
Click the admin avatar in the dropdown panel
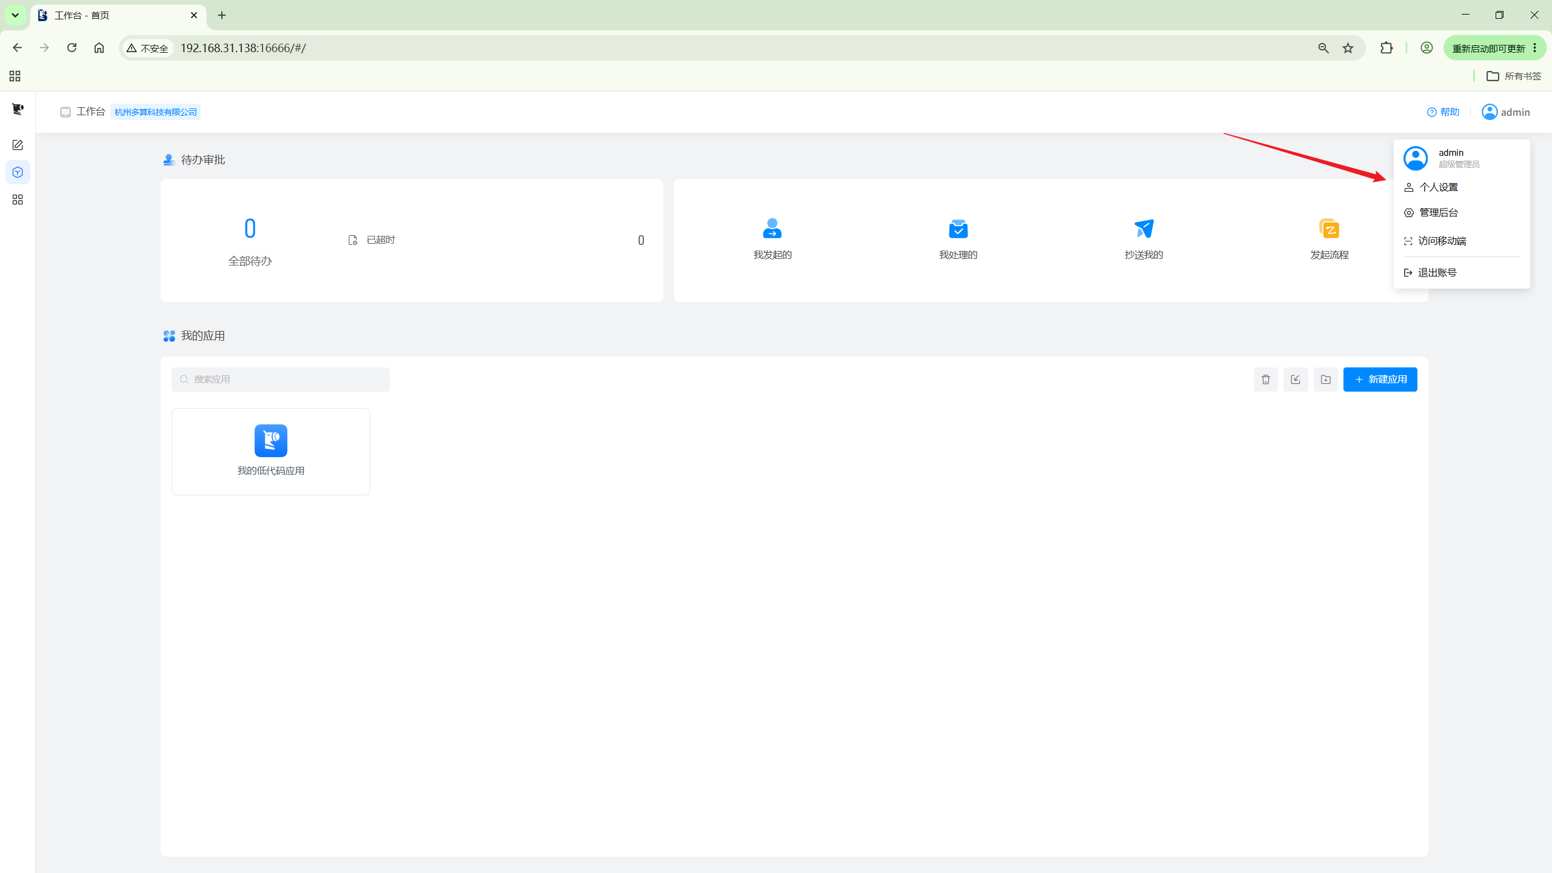(x=1416, y=158)
